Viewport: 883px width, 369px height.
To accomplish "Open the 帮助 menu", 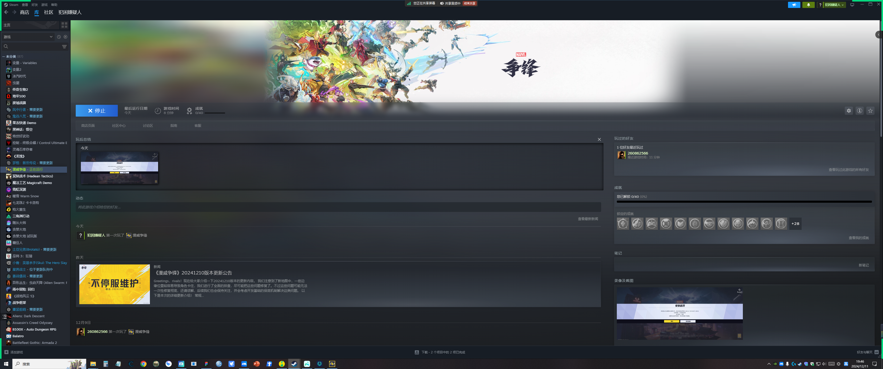I will point(54,5).
